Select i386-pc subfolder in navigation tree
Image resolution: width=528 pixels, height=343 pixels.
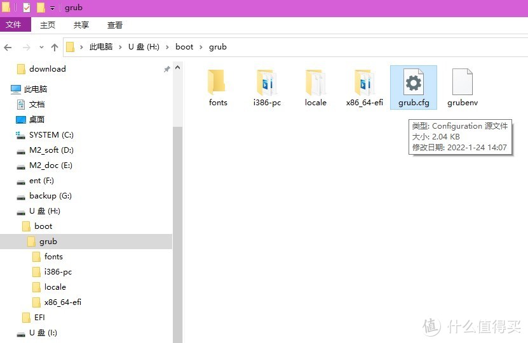tap(58, 272)
